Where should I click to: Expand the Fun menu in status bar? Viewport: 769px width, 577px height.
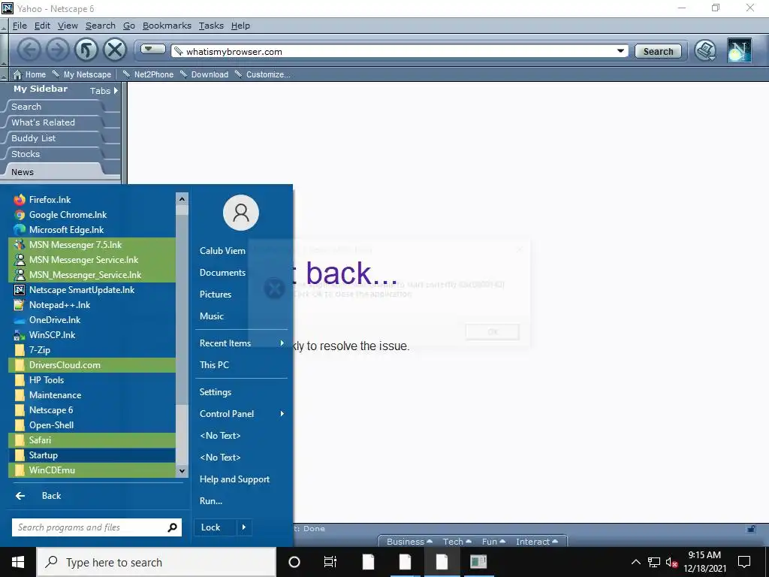[493, 542]
